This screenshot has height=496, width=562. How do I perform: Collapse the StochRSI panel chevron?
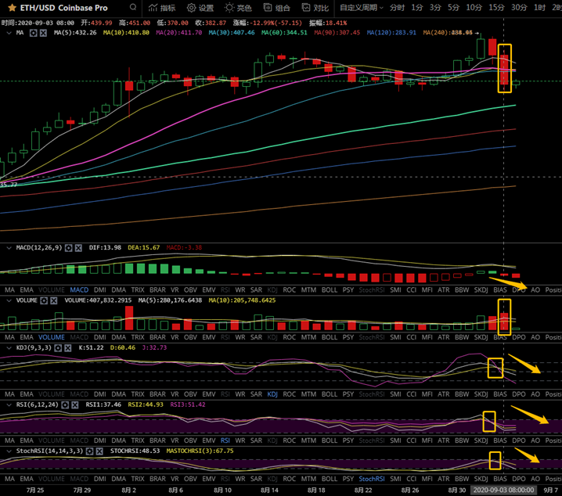tap(8, 451)
